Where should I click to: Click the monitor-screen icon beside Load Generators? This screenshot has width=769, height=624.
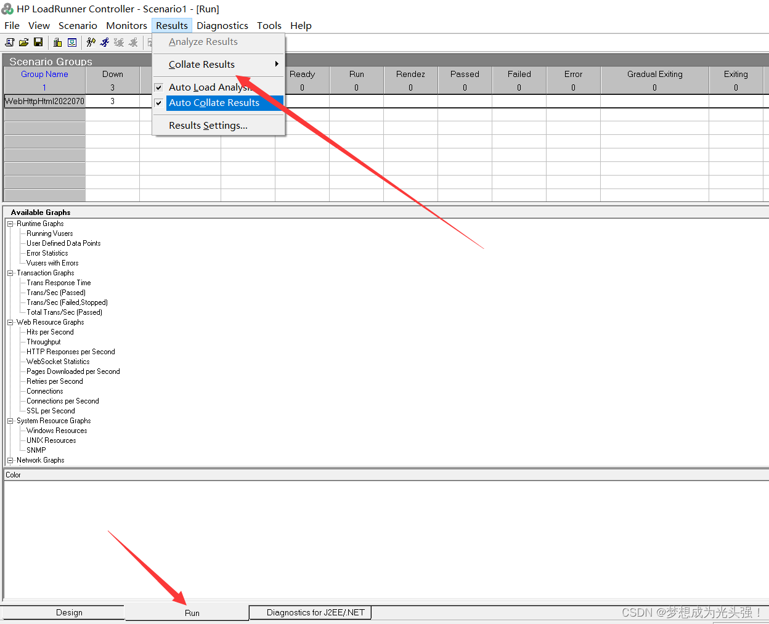coord(72,43)
